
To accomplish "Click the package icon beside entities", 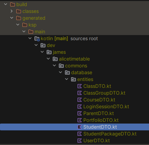I will point(73,79).
